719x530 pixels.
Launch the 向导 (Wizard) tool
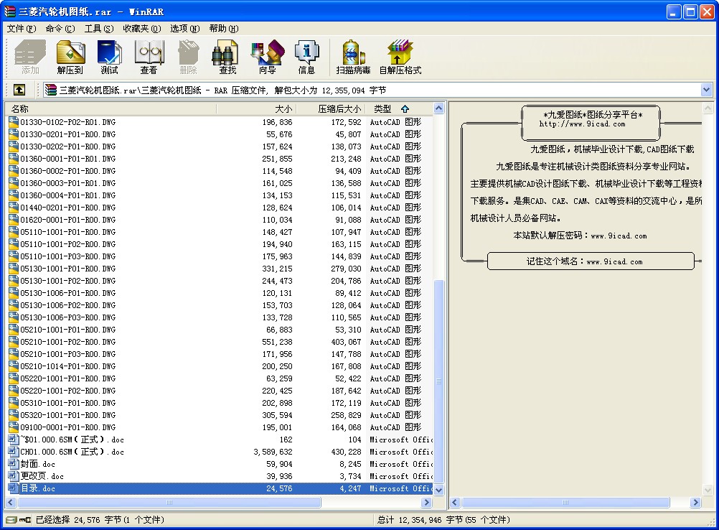pyautogui.click(x=268, y=57)
